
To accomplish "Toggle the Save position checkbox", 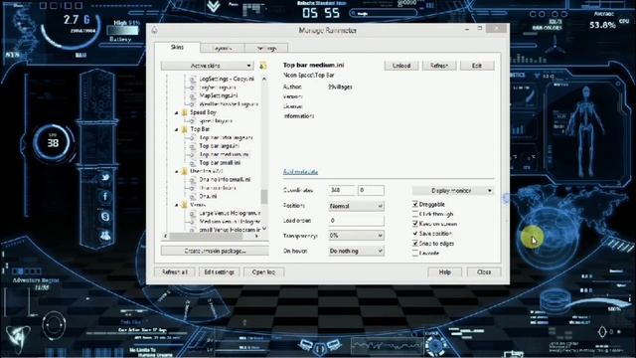I will pyautogui.click(x=415, y=234).
